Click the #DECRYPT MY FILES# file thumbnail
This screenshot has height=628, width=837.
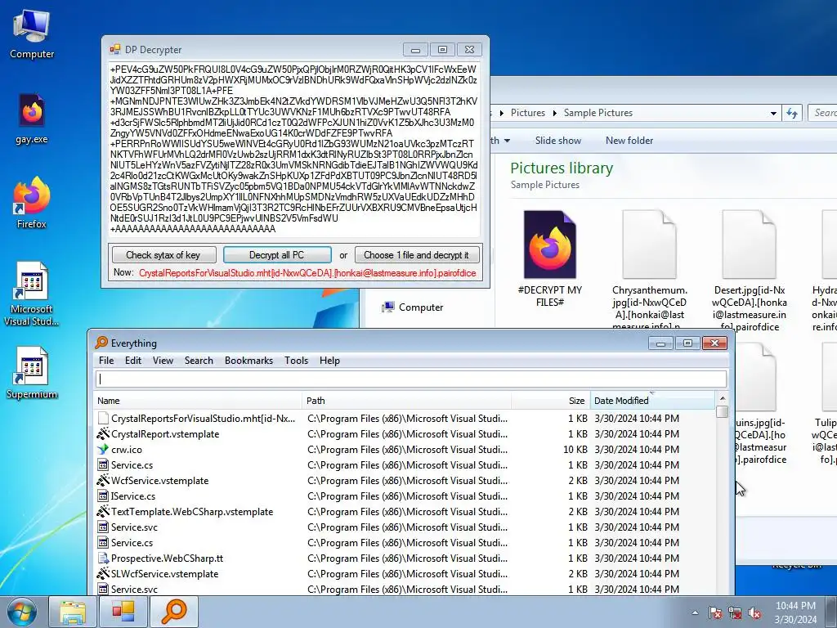[x=550, y=244]
